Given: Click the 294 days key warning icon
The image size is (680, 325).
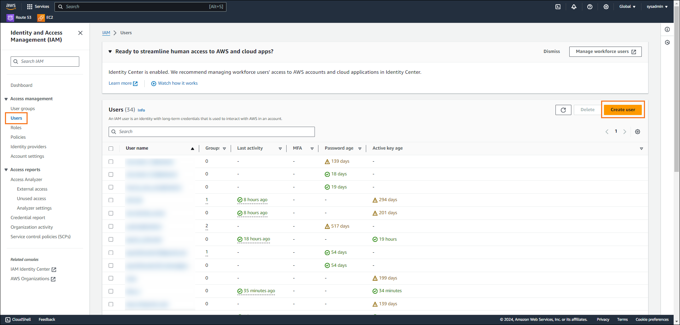Looking at the screenshot, I should coord(375,200).
